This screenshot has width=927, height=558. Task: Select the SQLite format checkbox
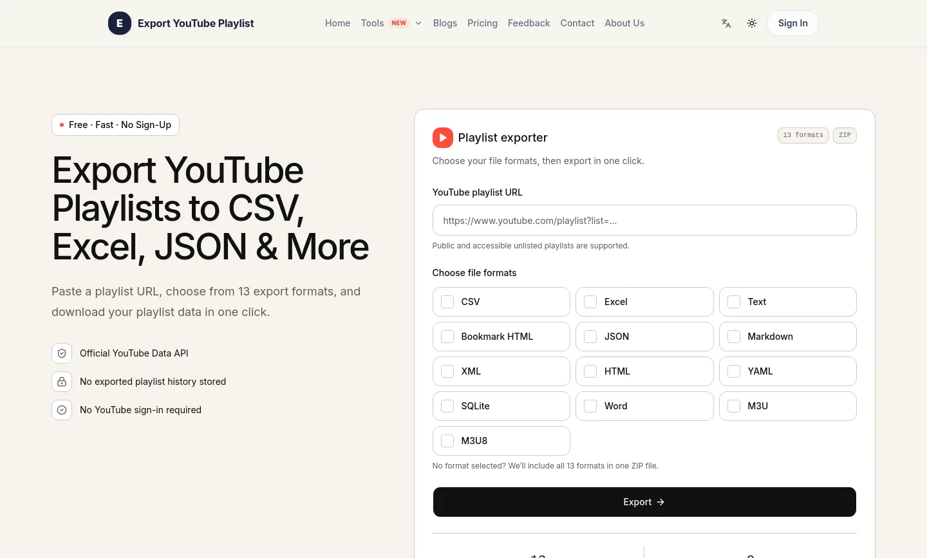[x=447, y=406]
